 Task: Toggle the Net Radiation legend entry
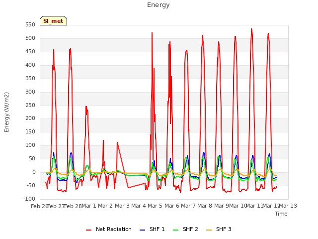point(109,229)
